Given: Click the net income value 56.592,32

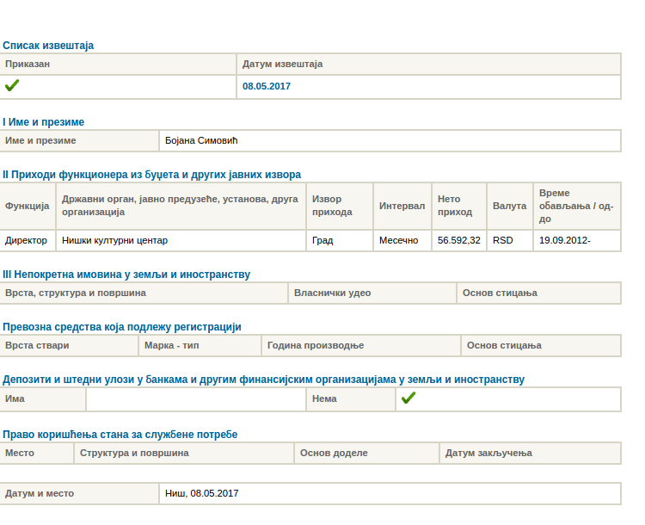Looking at the screenshot, I should pyautogui.click(x=458, y=241).
